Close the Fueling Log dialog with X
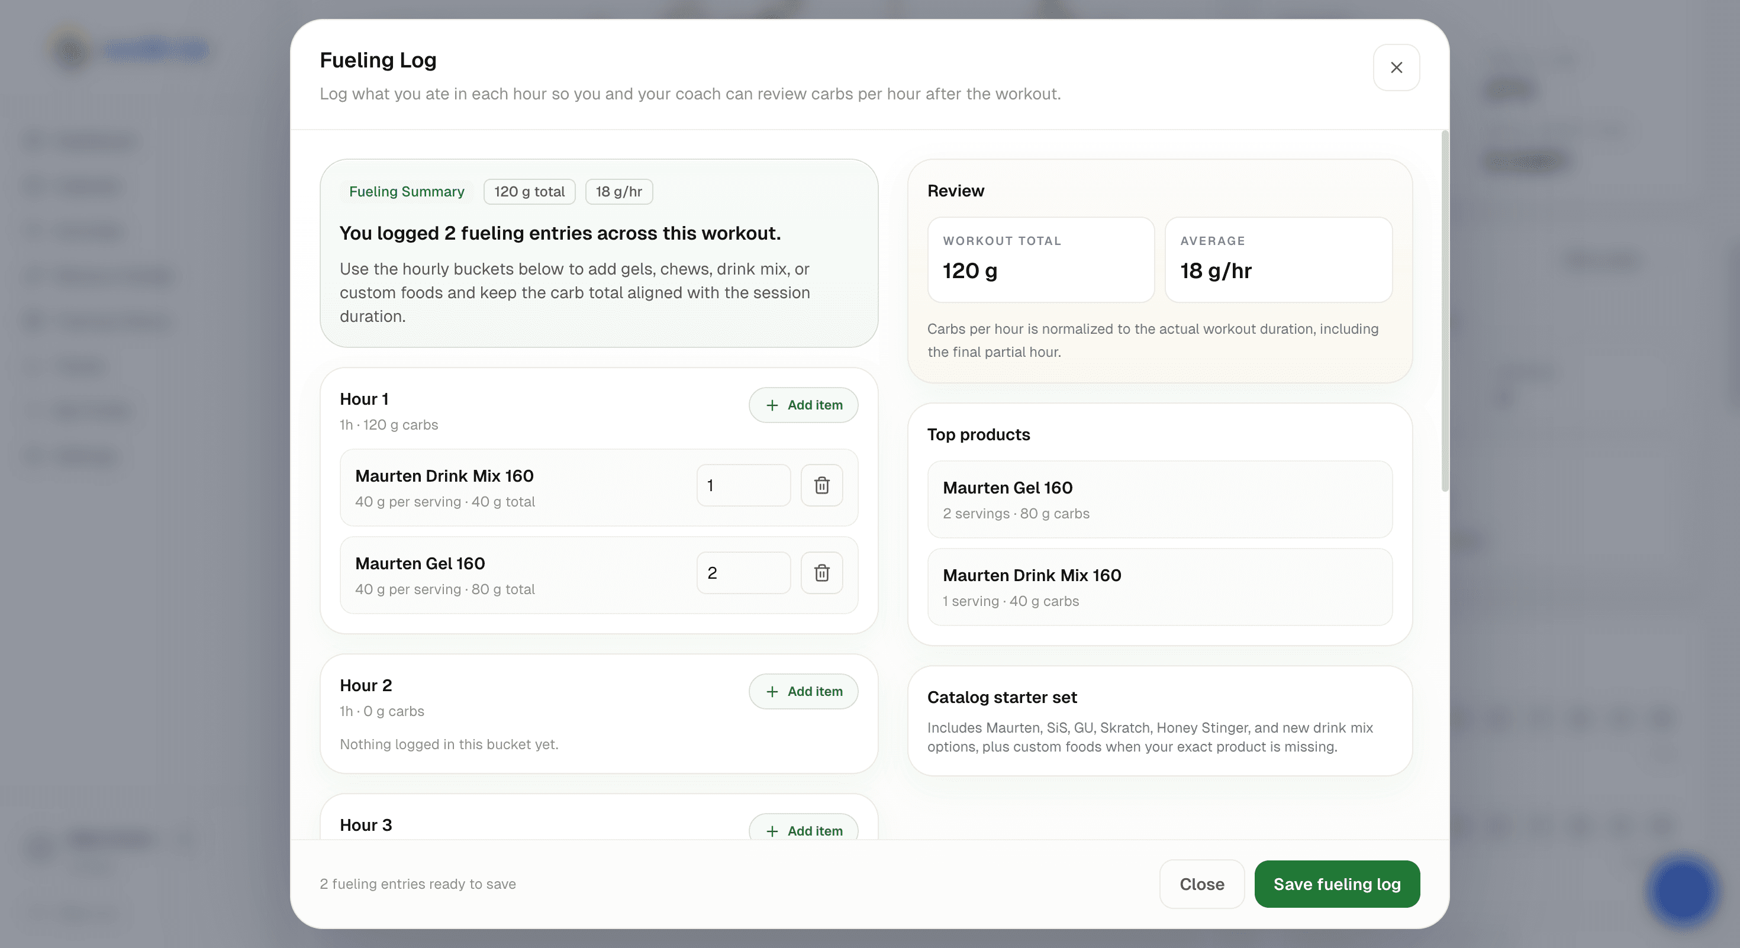Image resolution: width=1740 pixels, height=948 pixels. (1396, 67)
